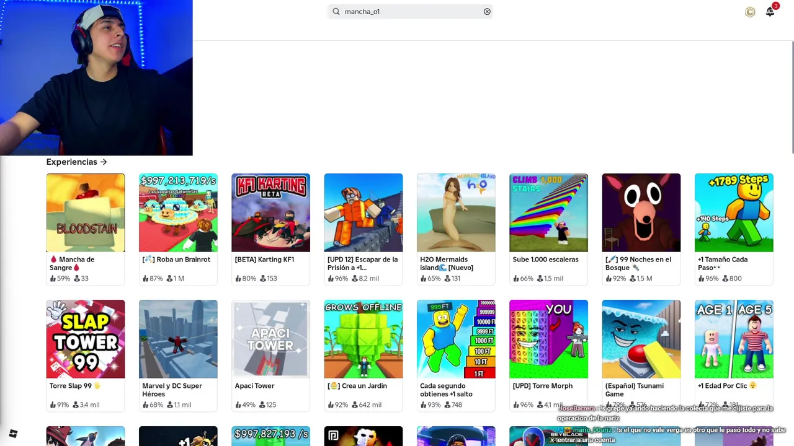Click the [UPD] Torre Morph title
This screenshot has width=794, height=446.
point(542,386)
